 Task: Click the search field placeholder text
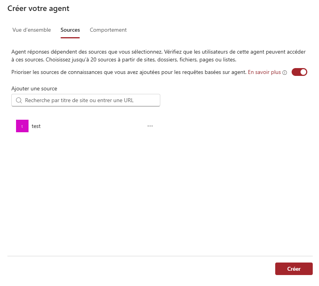79,100
